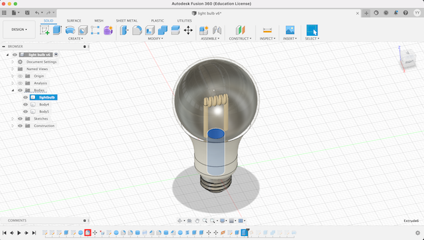The width and height of the screenshot is (424, 240).
Task: Choose the Joint tool
Action: click(x=217, y=30)
